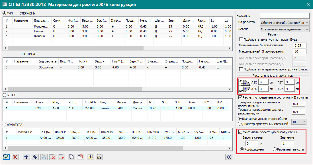Add a new row with single plus icon
This screenshot has width=313, height=165.
pos(26,157)
